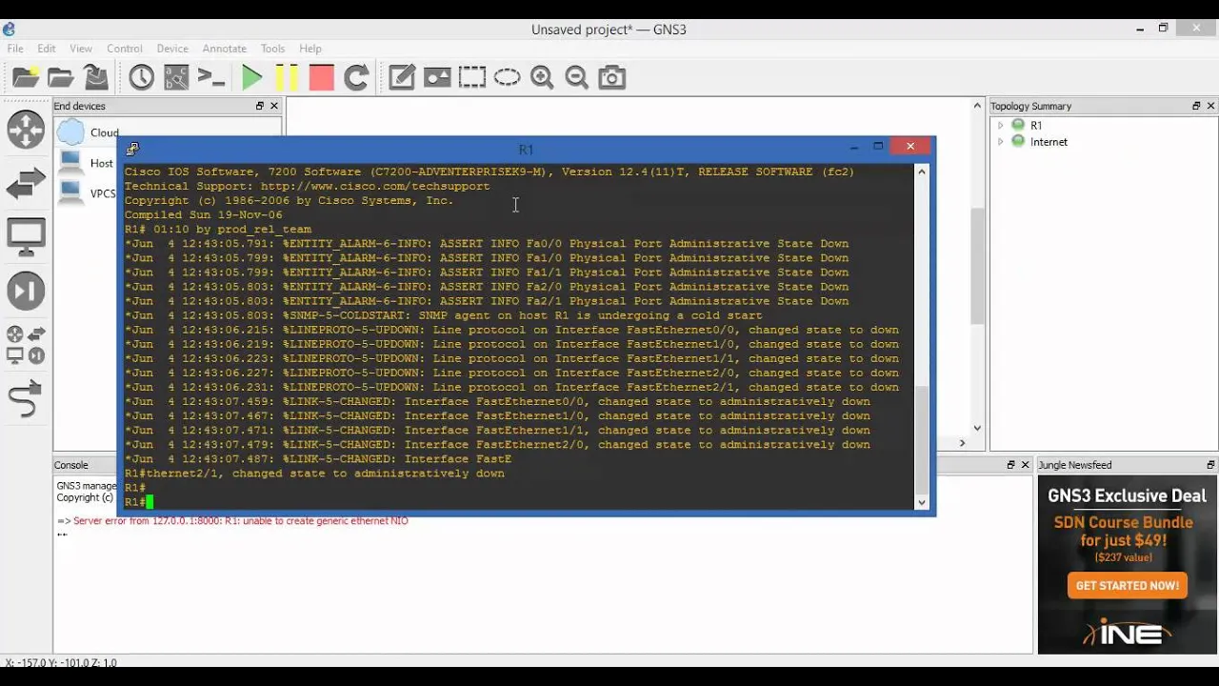Open console to all devices icon
Viewport: 1219px width, 686px height.
coord(211,77)
